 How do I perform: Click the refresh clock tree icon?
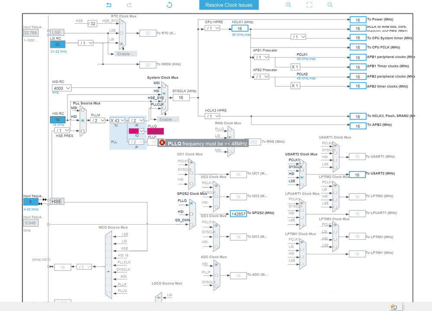click(x=169, y=5)
